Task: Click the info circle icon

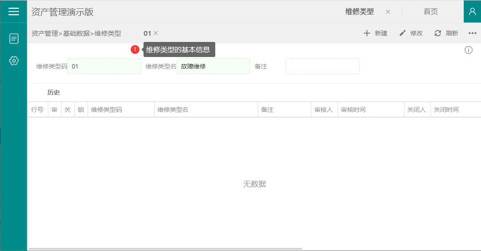Action: point(469,50)
